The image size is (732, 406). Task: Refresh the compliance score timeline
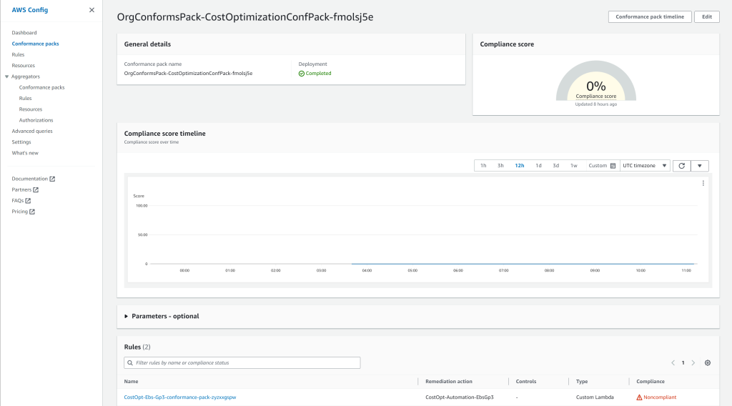(681, 166)
